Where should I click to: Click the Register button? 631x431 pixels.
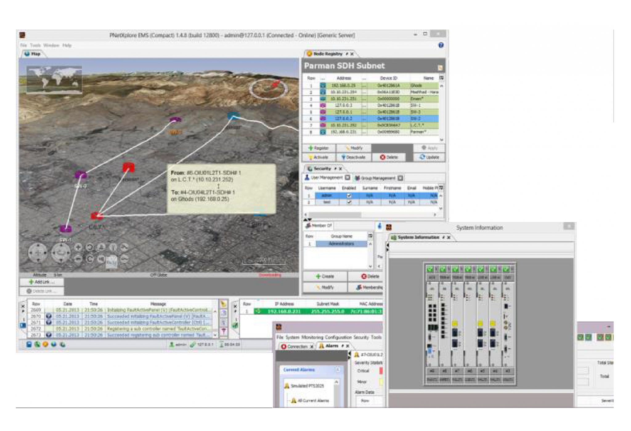click(319, 148)
